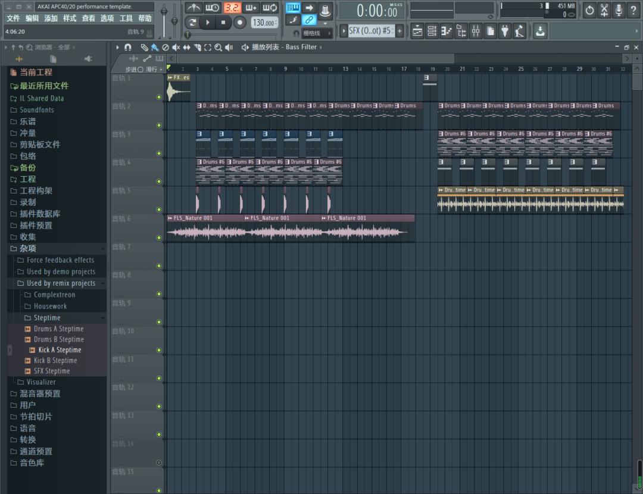643x494 pixels.
Task: Select Drums B Steptime in browser
Action: point(58,339)
